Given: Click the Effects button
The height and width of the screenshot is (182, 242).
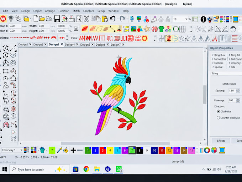Looking at the screenshot, I should coord(221,141).
